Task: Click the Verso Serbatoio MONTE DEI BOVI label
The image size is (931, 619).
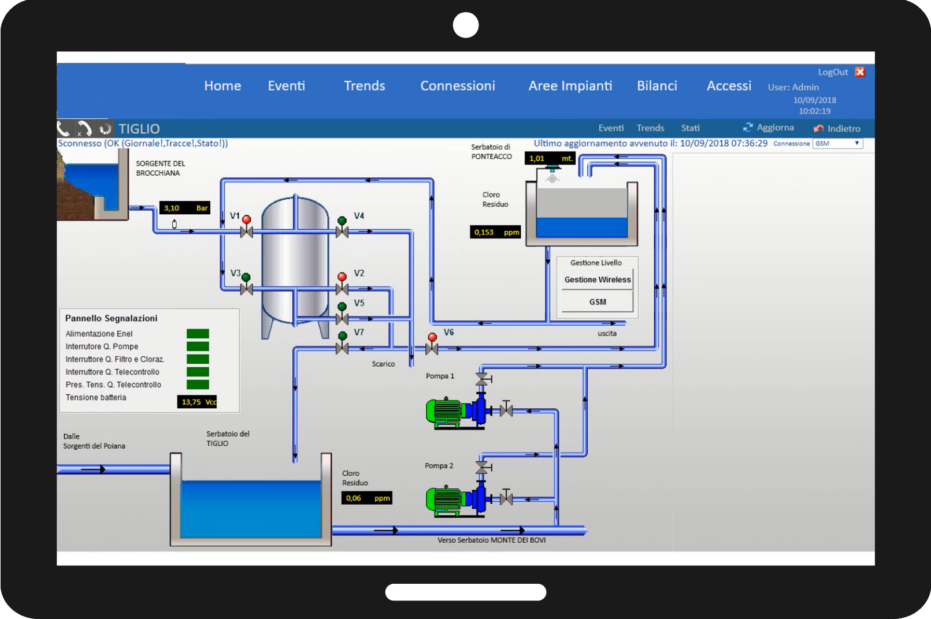Action: click(x=491, y=540)
